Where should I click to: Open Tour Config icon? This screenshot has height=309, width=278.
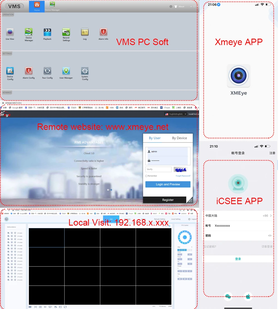47,71
